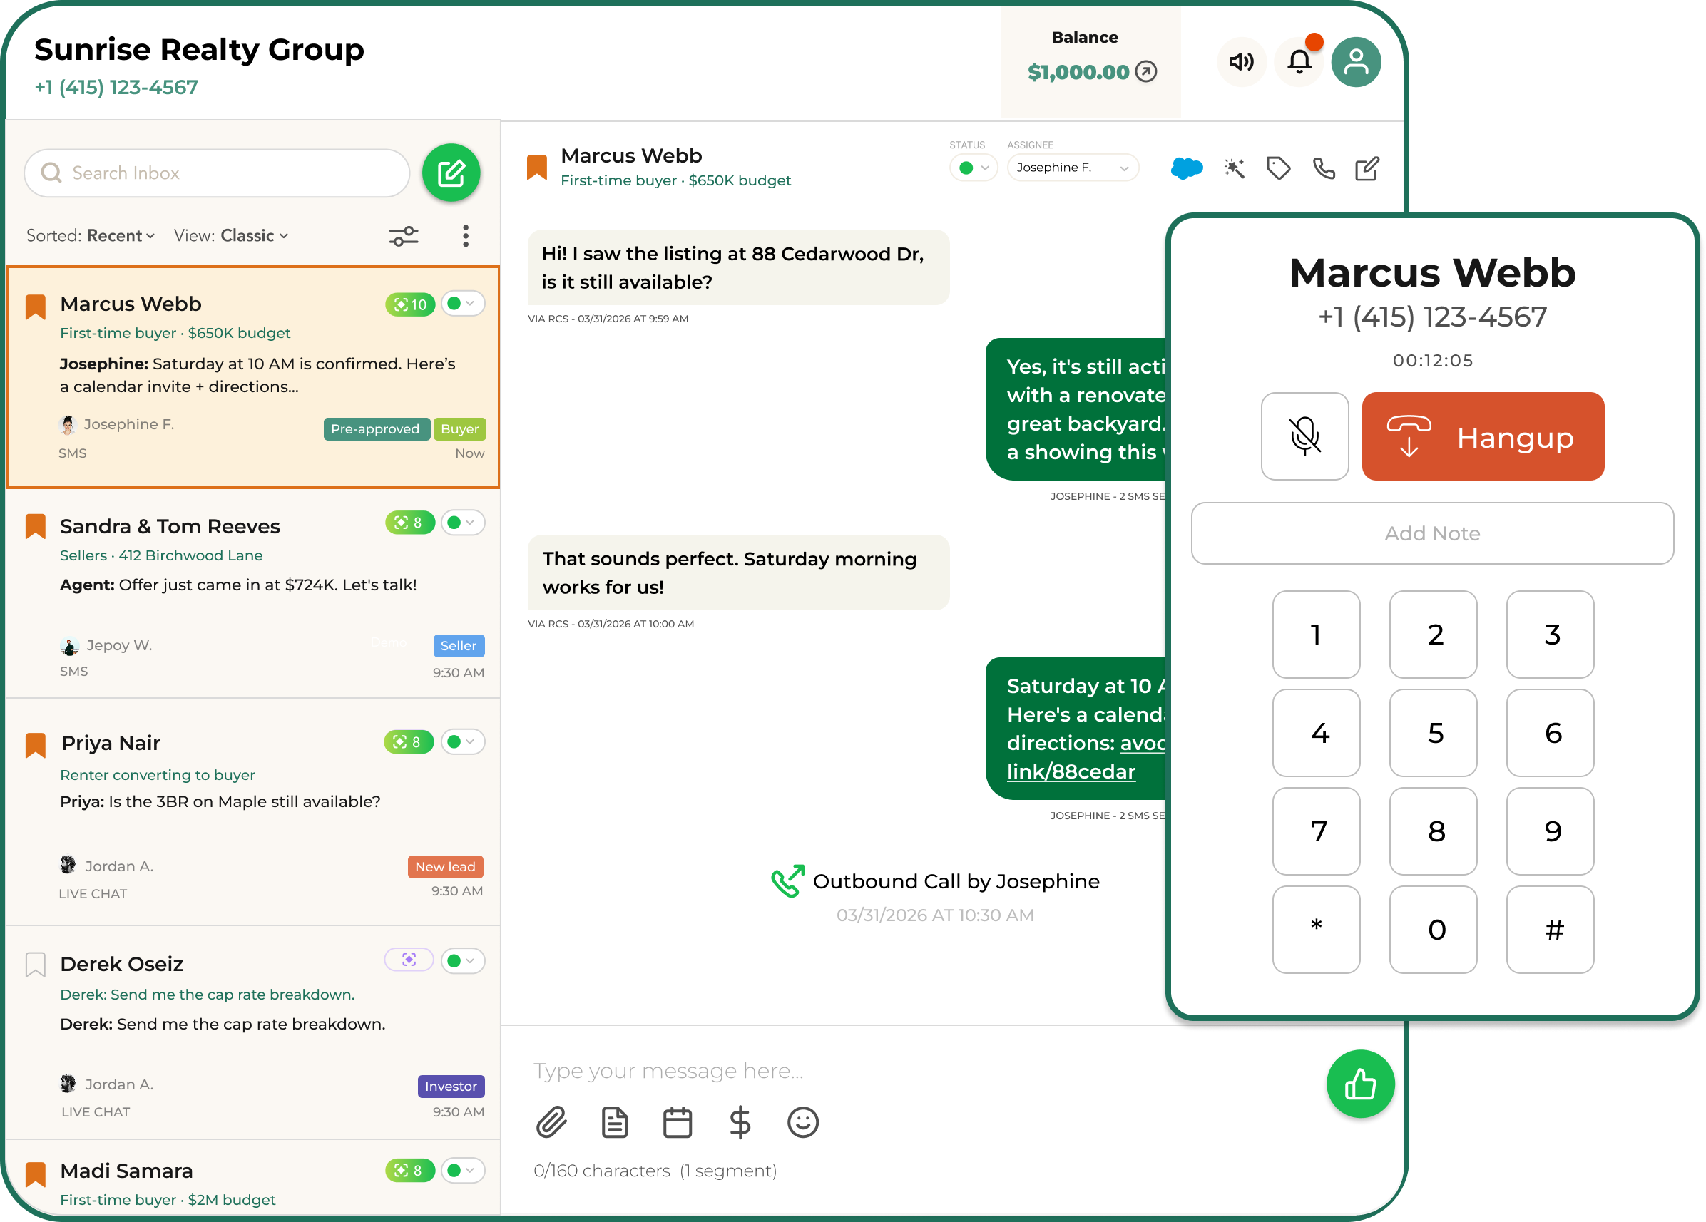Click the AI badge on Sandra & Tom Reeves
The height and width of the screenshot is (1222, 1706).
[410, 523]
